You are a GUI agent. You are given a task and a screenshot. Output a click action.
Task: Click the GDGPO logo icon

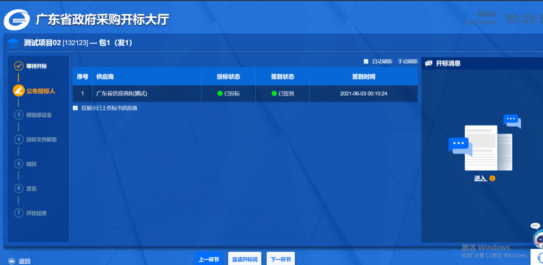coord(17,20)
